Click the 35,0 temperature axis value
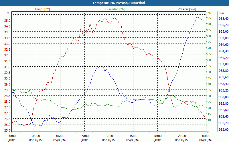The height and width of the screenshot is (143, 229). click(x=7, y=20)
